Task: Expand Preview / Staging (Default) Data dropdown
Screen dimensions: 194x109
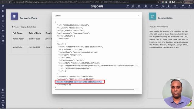Action: click(31, 27)
